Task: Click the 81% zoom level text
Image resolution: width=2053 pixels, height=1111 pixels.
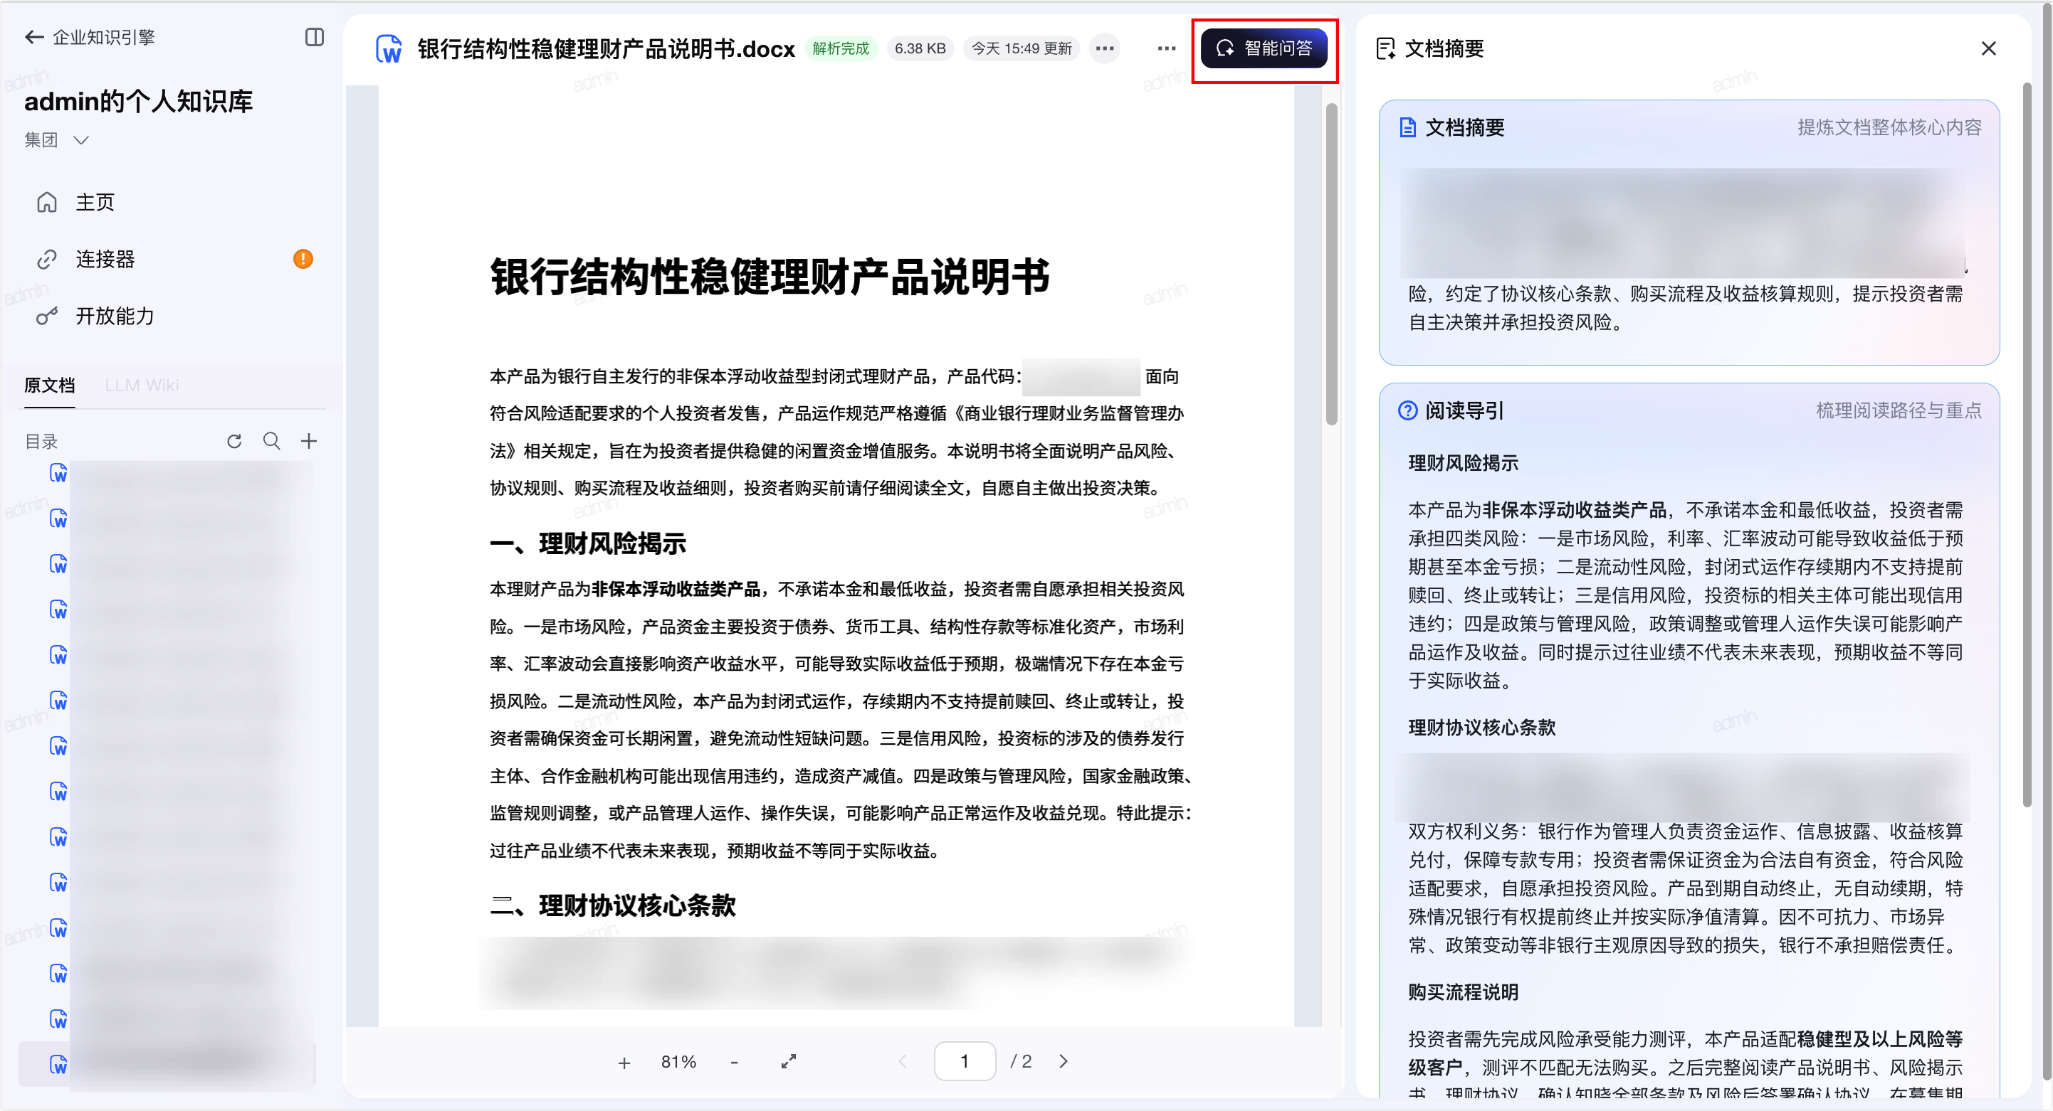Action: pyautogui.click(x=678, y=1063)
